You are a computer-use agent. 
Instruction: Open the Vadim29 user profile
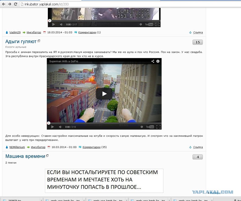click(x=15, y=32)
